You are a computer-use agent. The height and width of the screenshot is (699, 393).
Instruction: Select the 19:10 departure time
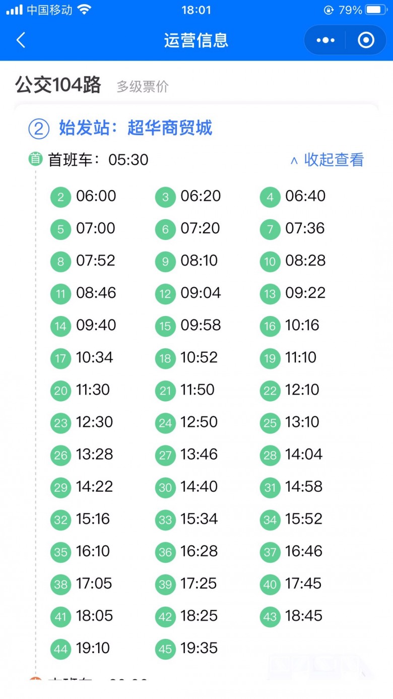93,648
